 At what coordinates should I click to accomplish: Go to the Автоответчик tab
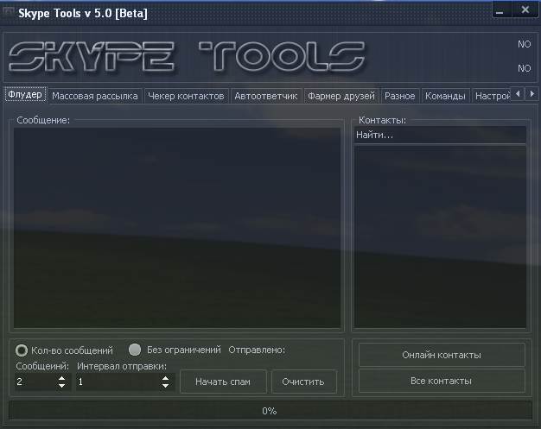pos(266,96)
